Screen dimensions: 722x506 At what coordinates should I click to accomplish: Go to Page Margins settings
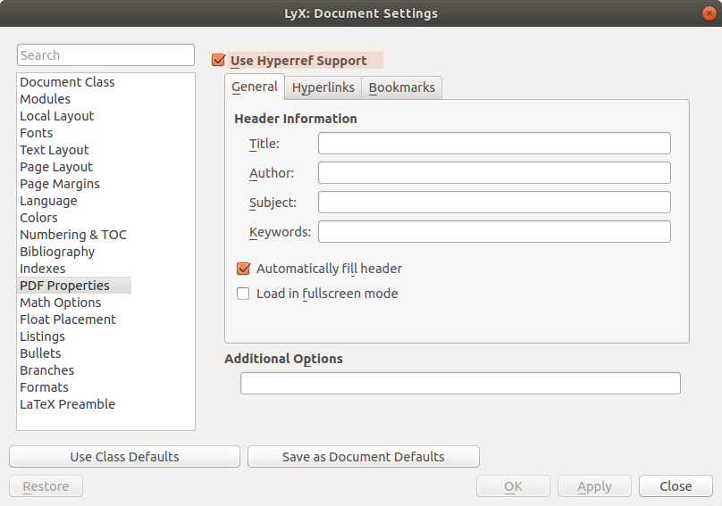(x=60, y=184)
